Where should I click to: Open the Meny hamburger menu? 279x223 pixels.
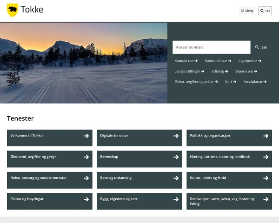click(247, 11)
